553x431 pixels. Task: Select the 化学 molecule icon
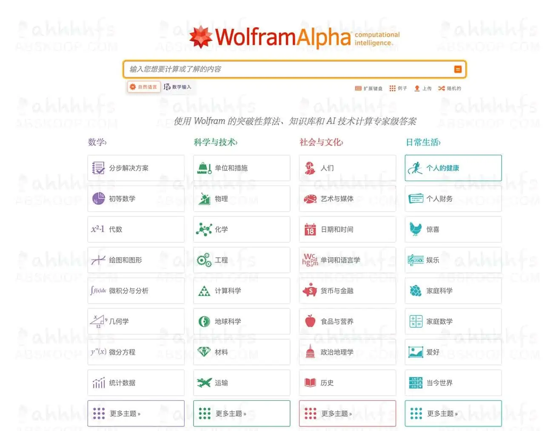[204, 229]
